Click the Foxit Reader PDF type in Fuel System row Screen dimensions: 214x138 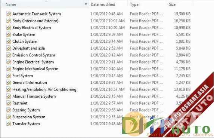[146, 76]
